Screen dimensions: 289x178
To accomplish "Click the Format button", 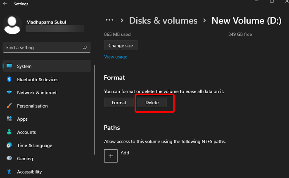I will coord(119,103).
